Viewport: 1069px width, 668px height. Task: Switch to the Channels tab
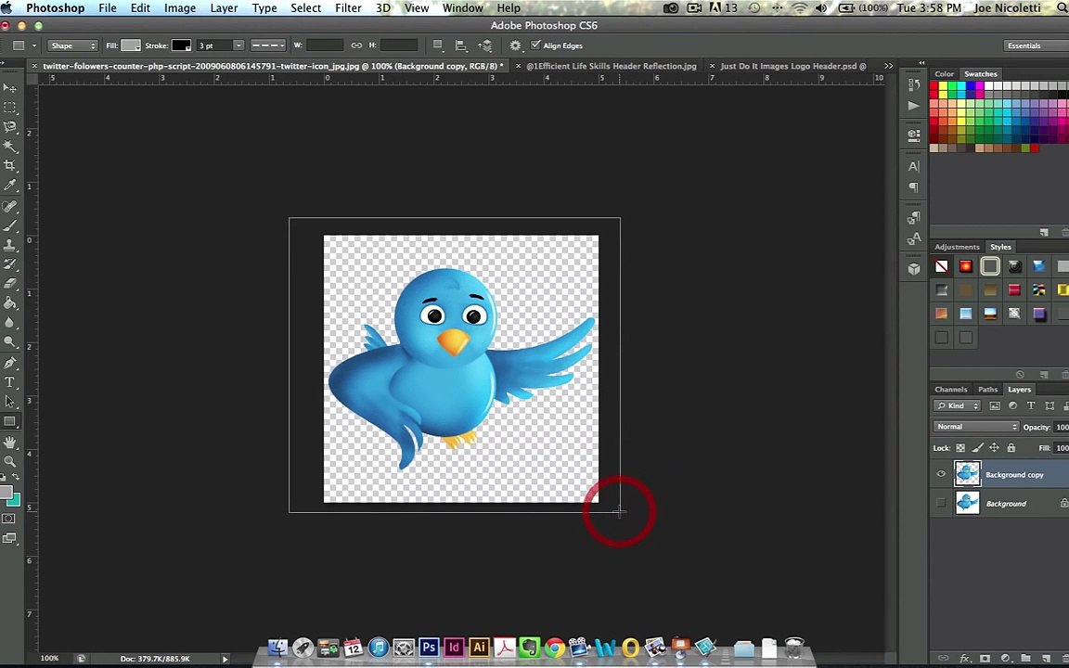[950, 390]
